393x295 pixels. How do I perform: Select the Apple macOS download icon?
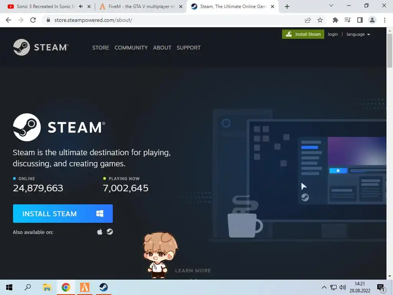(100, 232)
